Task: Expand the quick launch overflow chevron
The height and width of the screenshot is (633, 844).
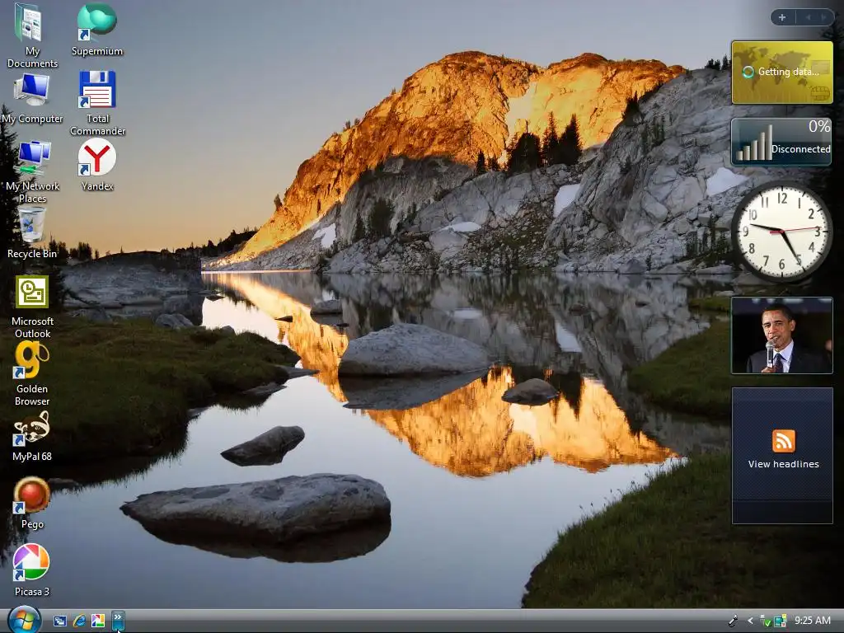Action: tap(118, 621)
